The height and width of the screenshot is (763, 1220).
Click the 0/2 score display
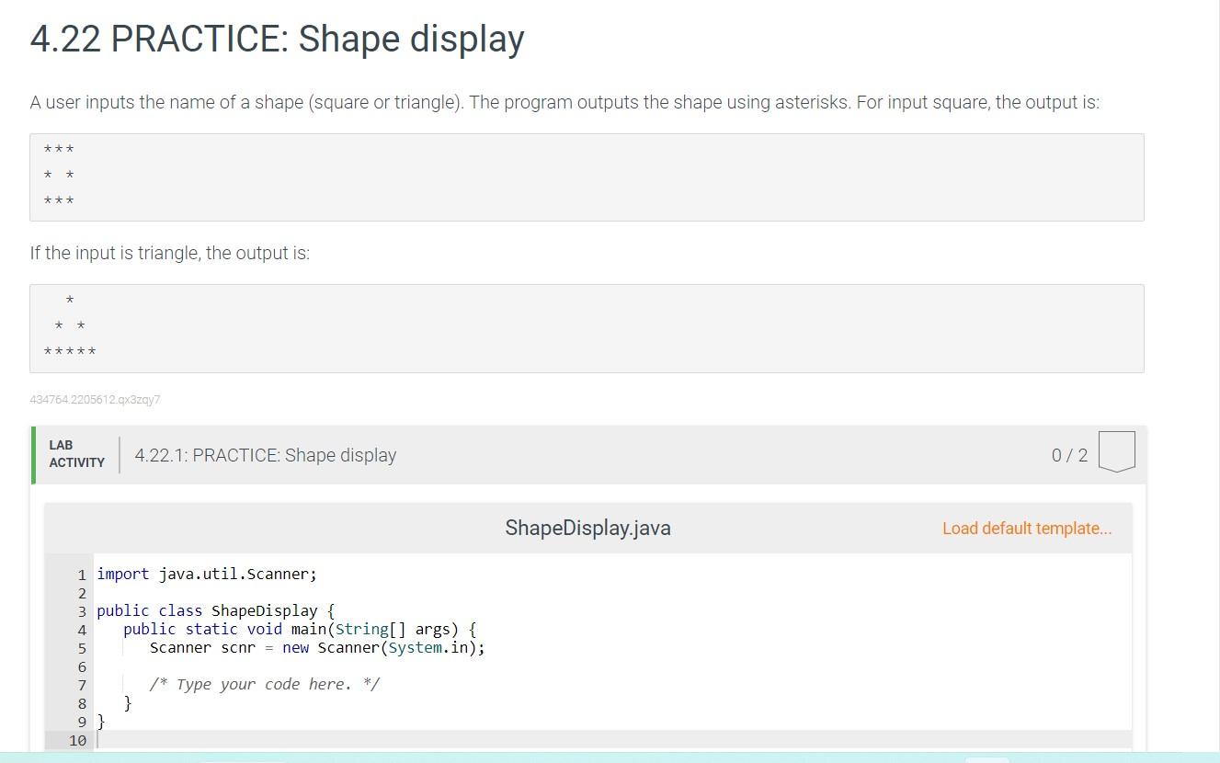1071,454
